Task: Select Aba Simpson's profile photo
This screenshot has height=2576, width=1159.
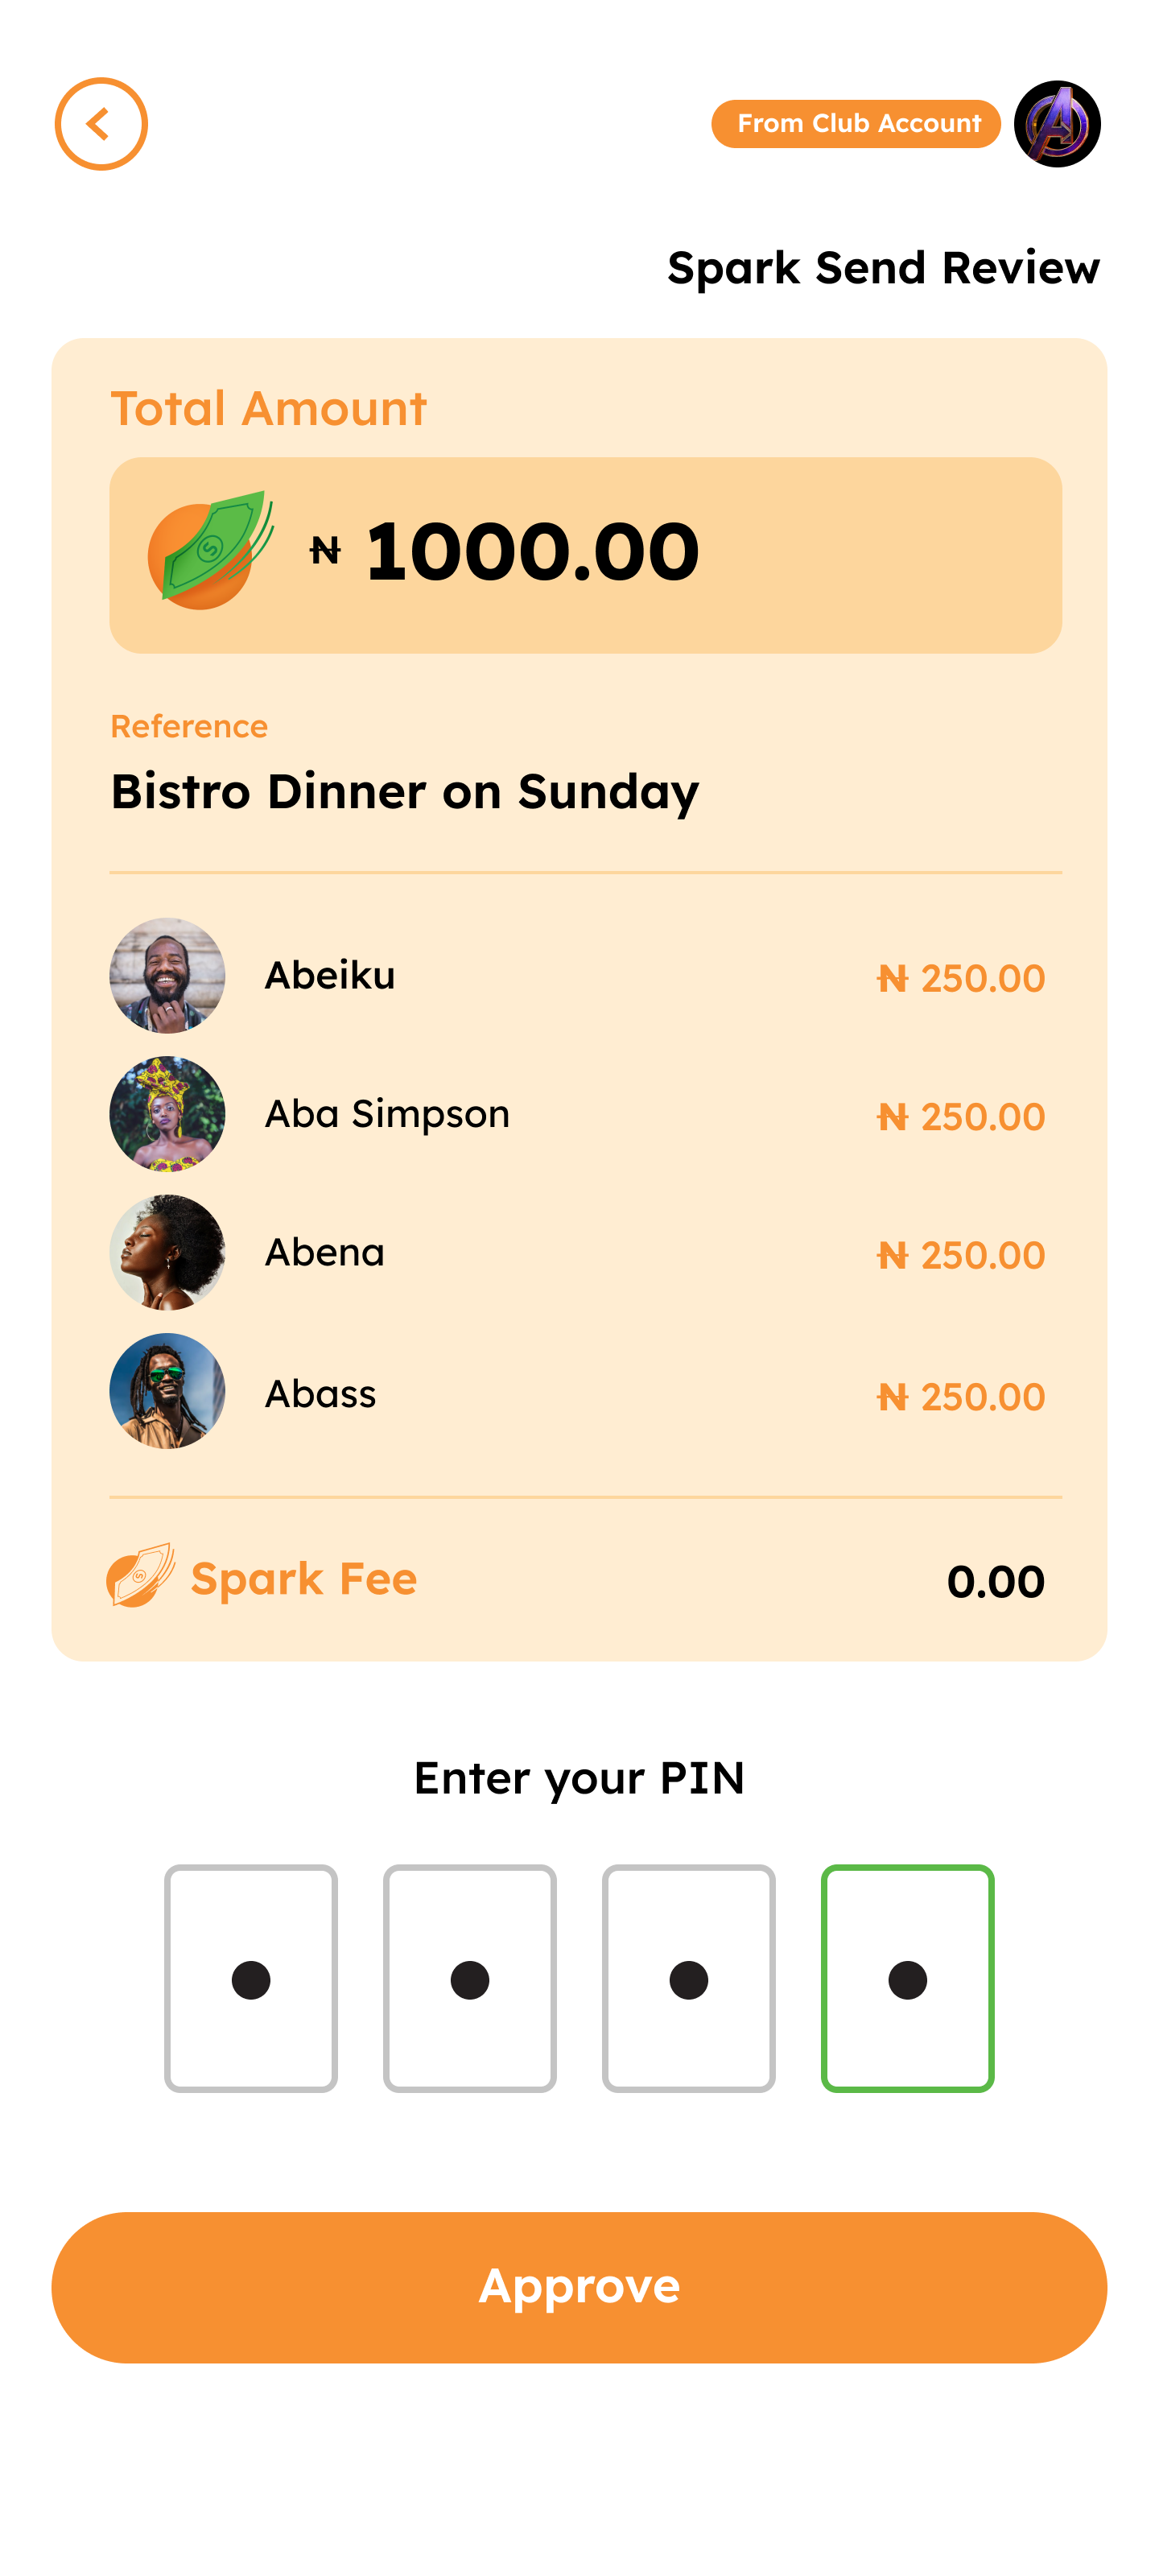Action: coord(167,1114)
